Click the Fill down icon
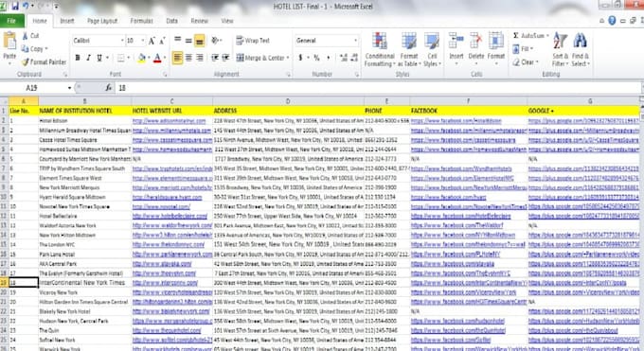 516,49
